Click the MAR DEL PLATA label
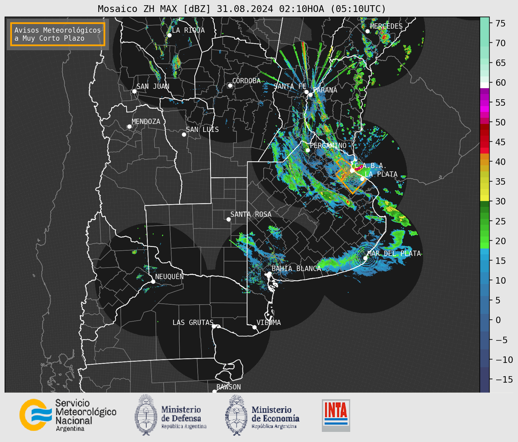518x442 pixels. coord(394,254)
